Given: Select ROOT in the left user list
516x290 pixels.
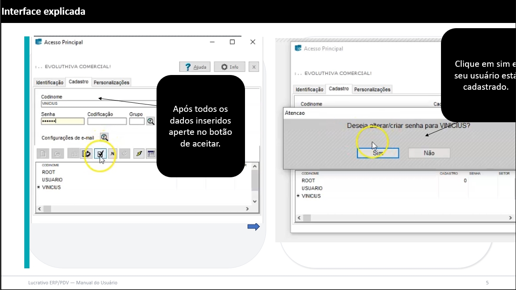Looking at the screenshot, I should (x=49, y=172).
